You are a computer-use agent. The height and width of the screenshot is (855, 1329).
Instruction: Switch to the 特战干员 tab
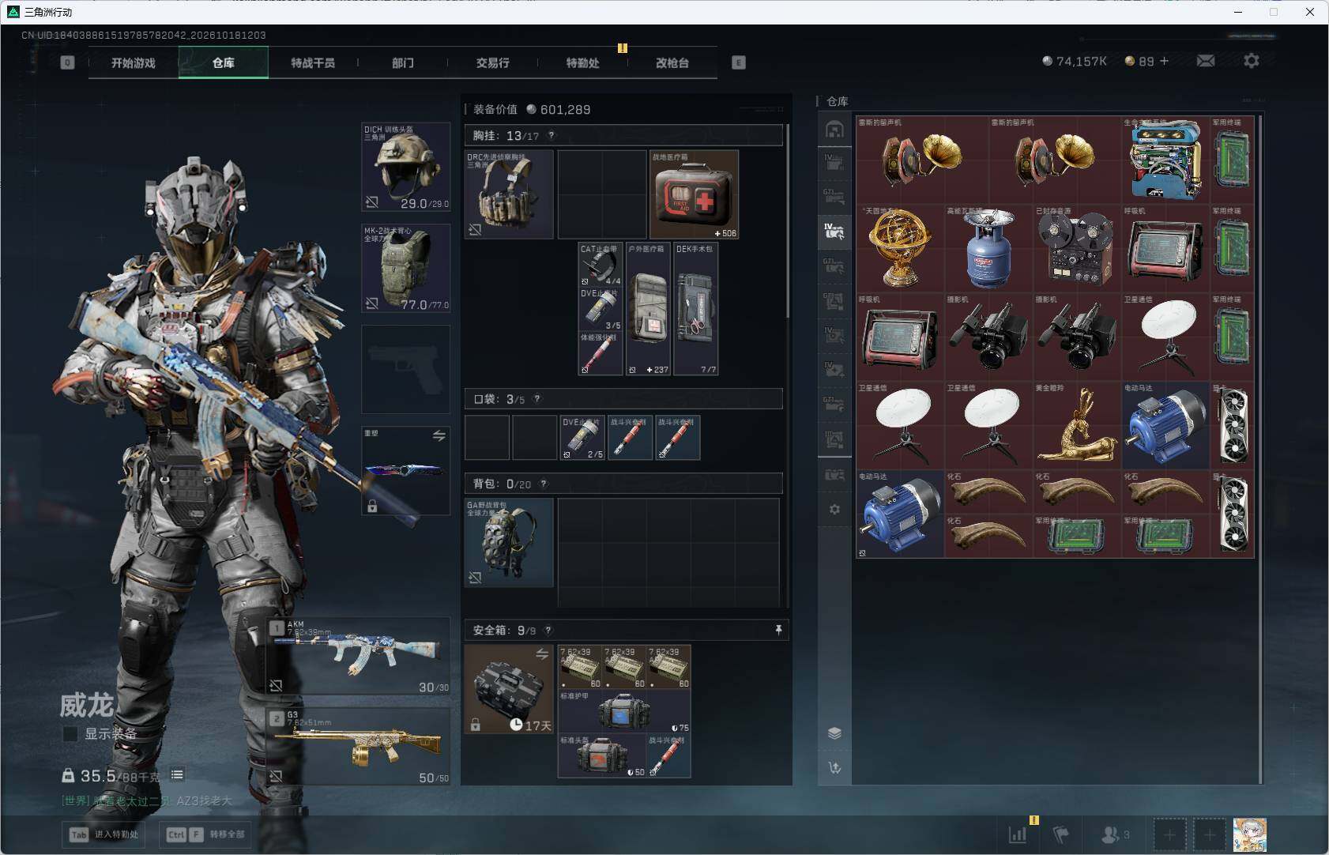[x=313, y=62]
